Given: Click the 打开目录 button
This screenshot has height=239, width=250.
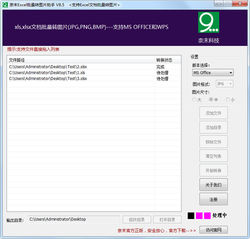Looking at the screenshot, I should [x=167, y=220].
